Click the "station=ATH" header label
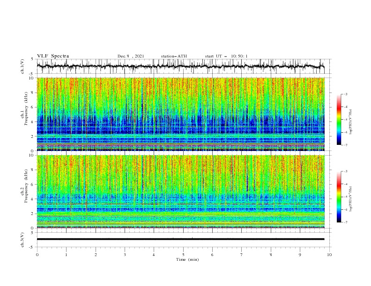The image size is (371, 286). (x=174, y=56)
